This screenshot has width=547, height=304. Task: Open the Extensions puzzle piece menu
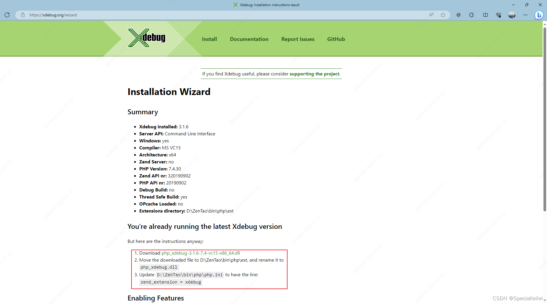[471, 15]
